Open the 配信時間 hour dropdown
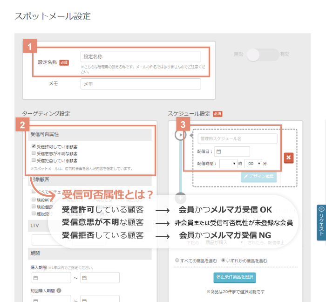326x302 pixels. [228, 164]
